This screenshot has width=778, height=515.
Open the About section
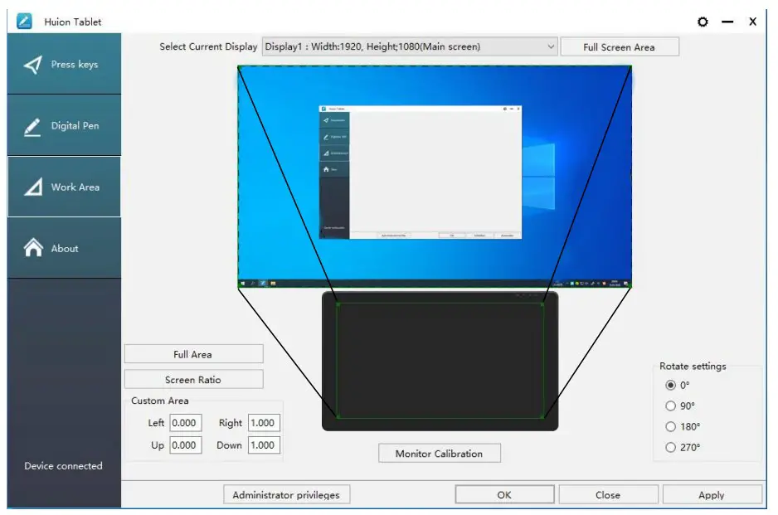(62, 247)
